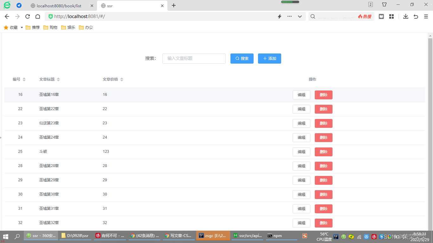Open a new tab with plus button
This screenshot has width=433, height=243.
174,5
